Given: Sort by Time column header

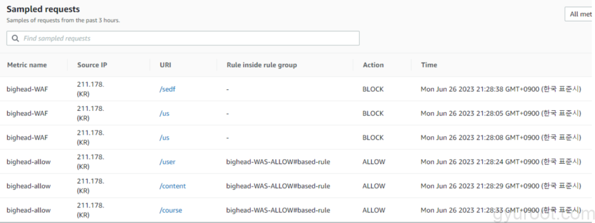Looking at the screenshot, I should click(x=429, y=65).
